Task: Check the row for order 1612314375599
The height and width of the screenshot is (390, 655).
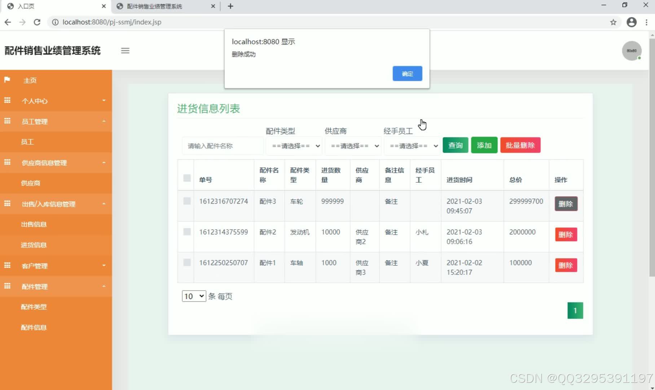Action: point(187,231)
